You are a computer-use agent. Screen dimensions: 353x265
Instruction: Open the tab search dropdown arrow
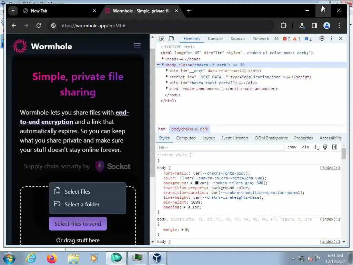[x=13, y=11]
